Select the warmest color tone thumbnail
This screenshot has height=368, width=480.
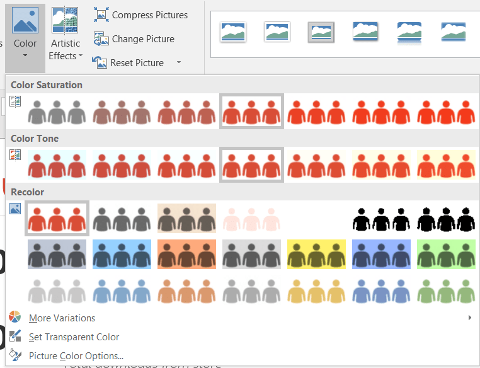click(446, 164)
